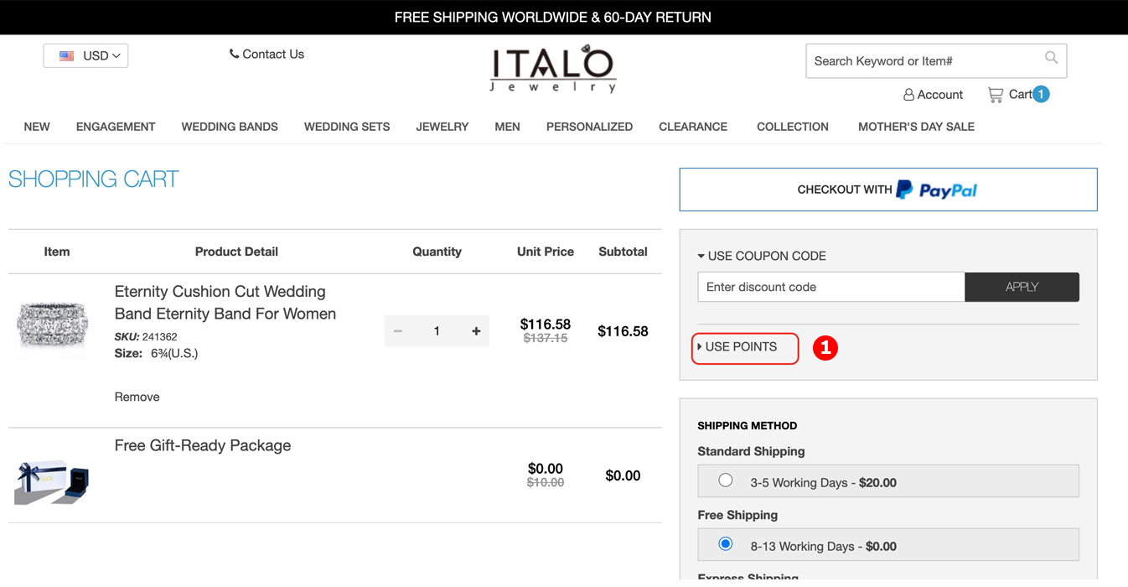This screenshot has height=587, width=1128.
Task: Open the shopping cart icon
Action: click(x=996, y=95)
